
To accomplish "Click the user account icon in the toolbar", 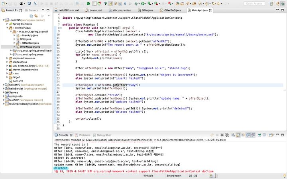I will point(21,4).
